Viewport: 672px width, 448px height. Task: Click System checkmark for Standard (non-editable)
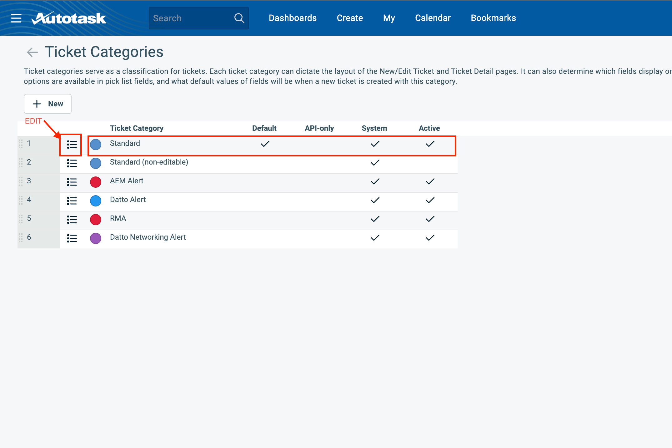[x=375, y=163]
